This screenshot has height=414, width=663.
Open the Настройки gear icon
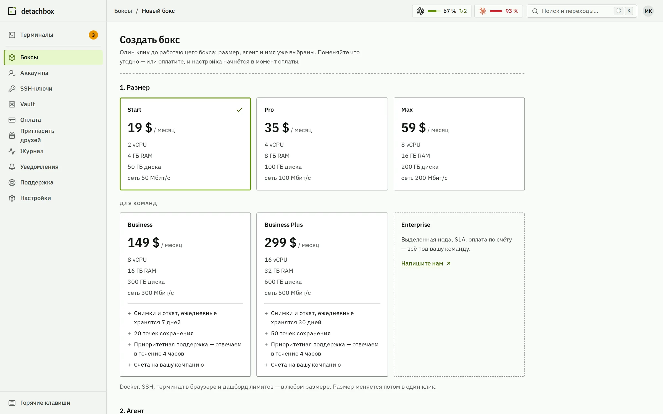12,198
